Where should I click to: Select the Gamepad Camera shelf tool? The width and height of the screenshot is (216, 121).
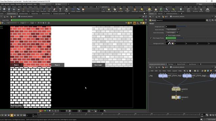point(208,10)
